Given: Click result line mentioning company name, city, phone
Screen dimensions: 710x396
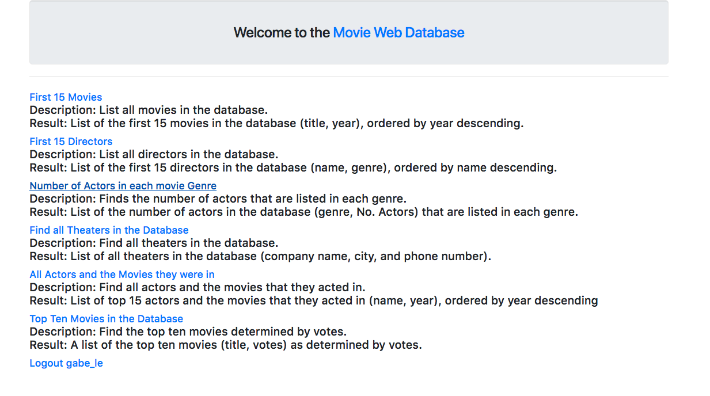Looking at the screenshot, I should 260,256.
